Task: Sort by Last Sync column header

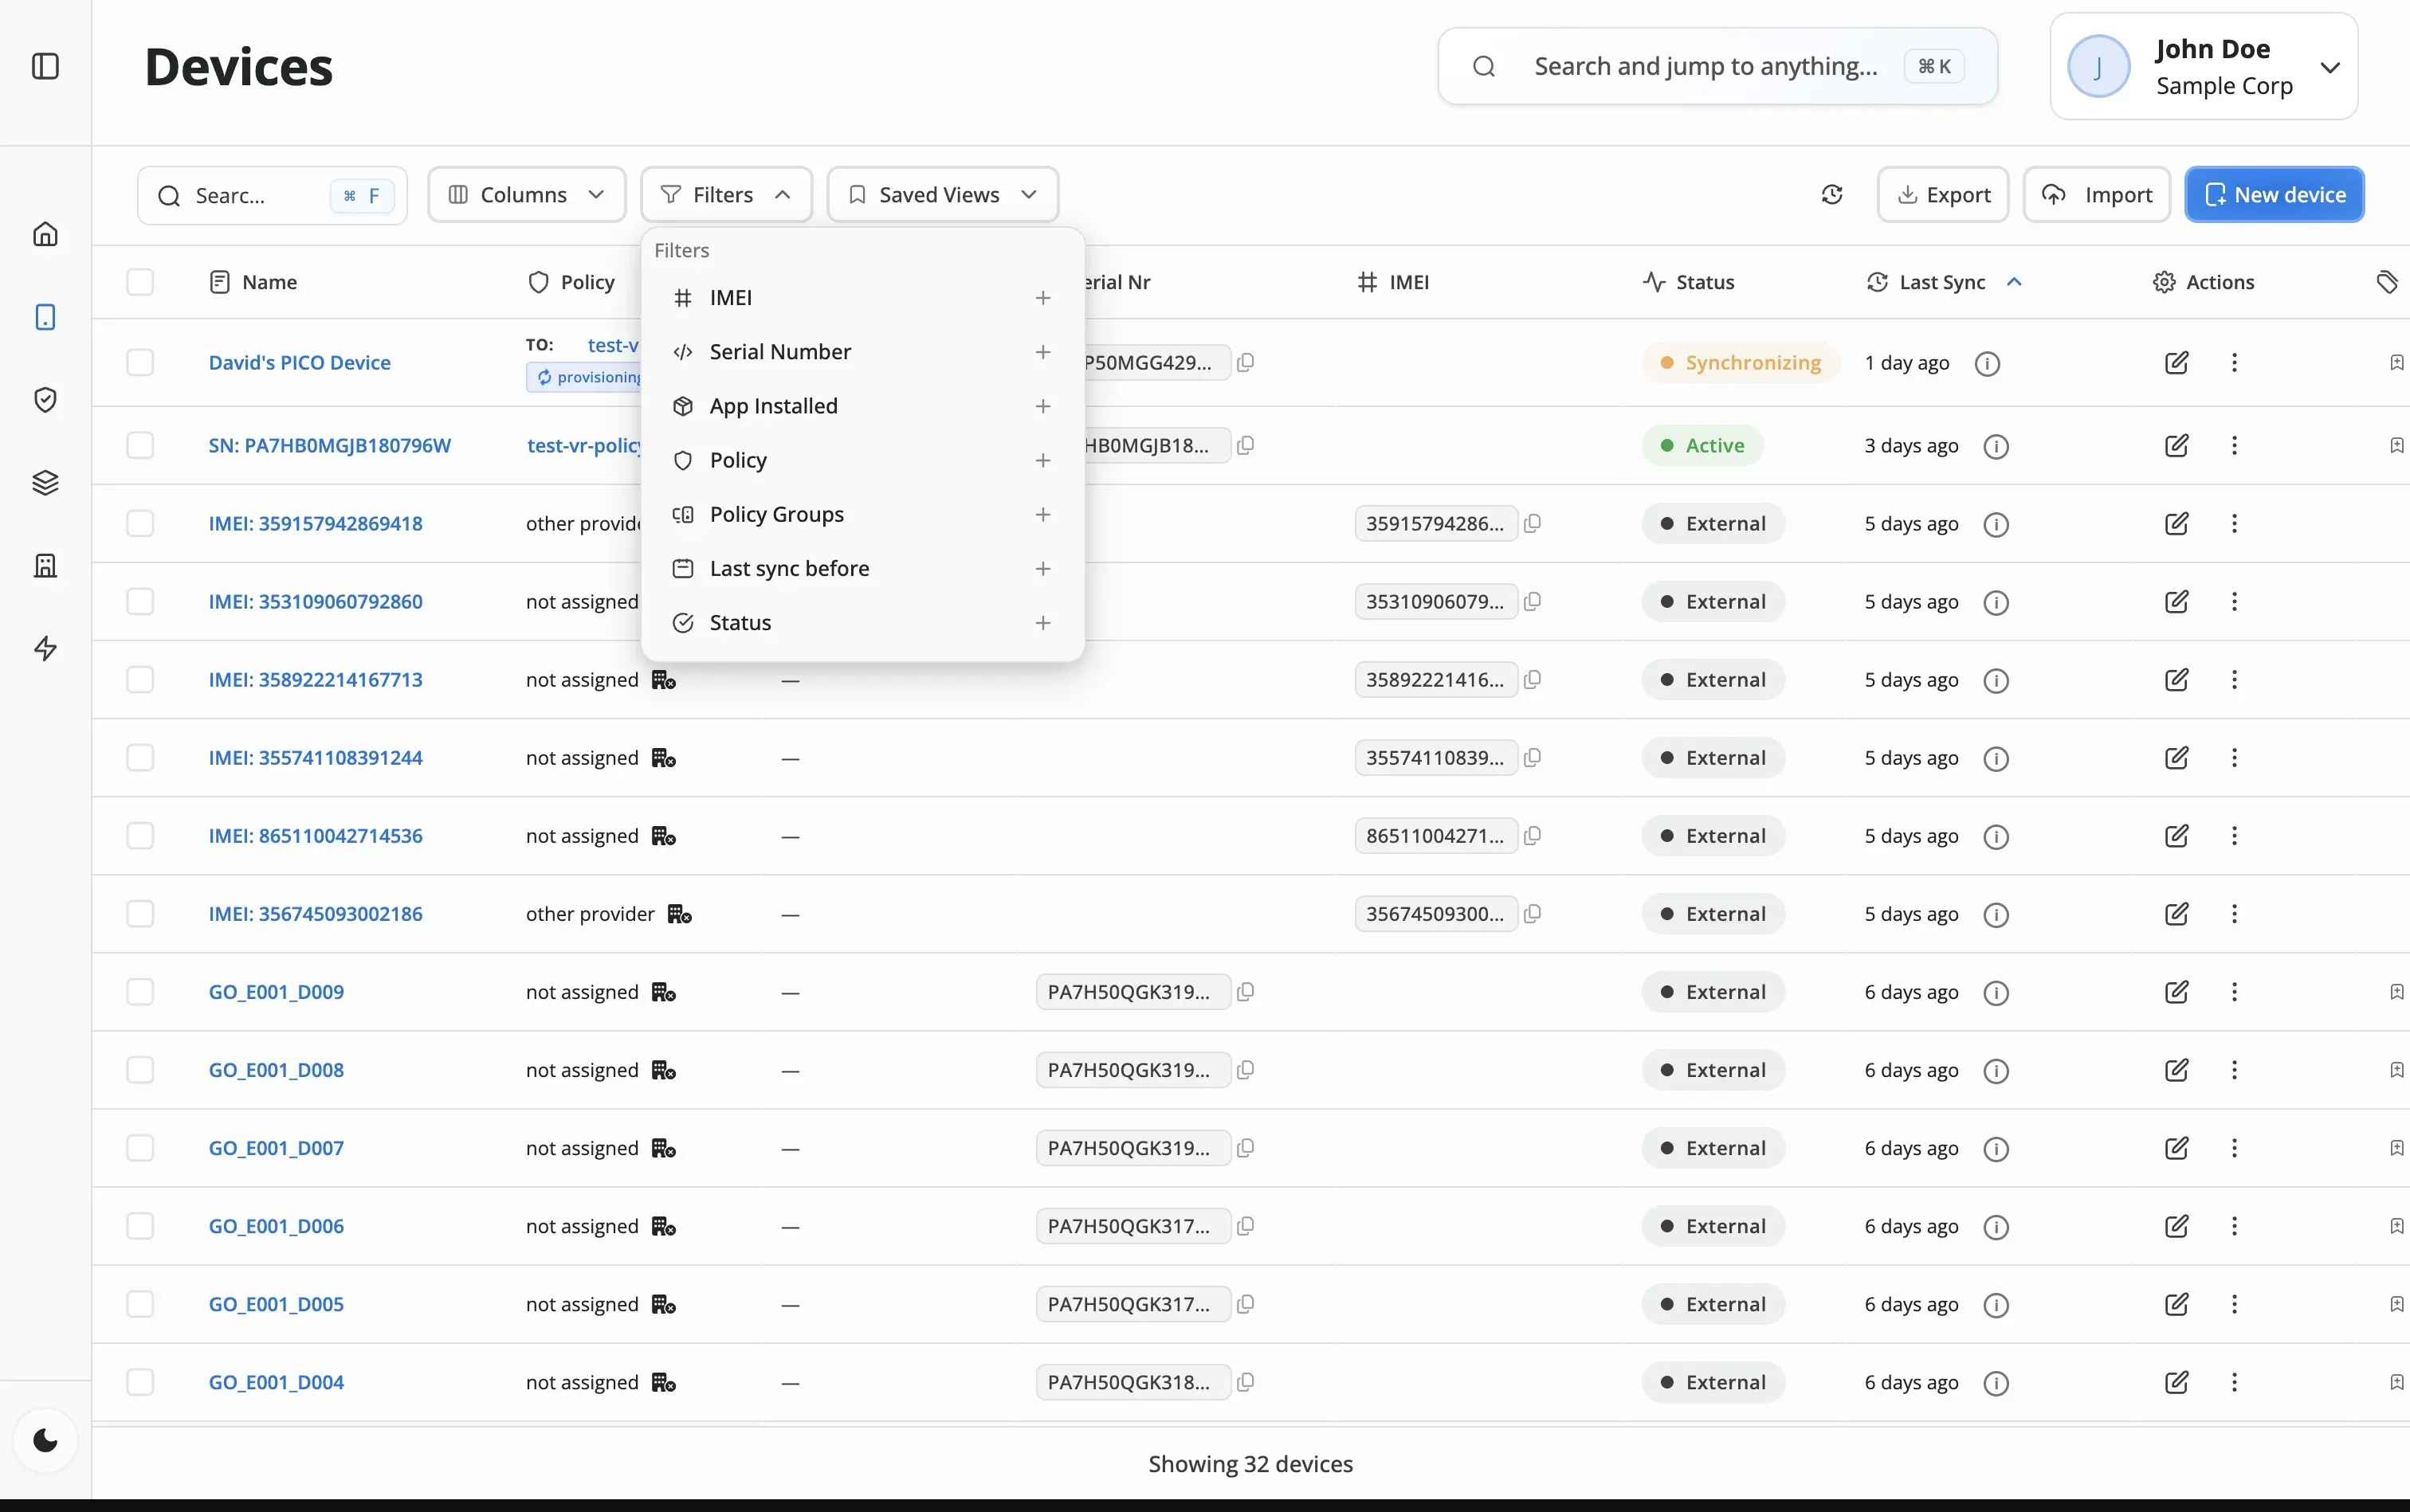Action: click(1942, 282)
